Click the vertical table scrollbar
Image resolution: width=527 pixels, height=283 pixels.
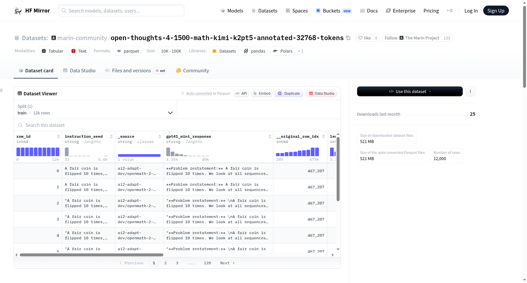click(338, 169)
